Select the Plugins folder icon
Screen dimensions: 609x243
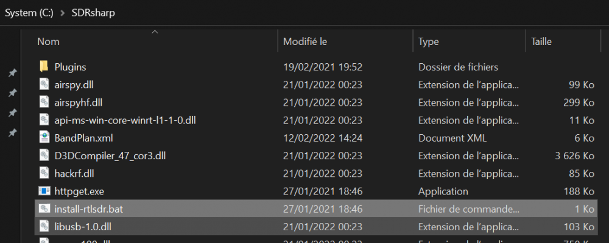(x=44, y=66)
